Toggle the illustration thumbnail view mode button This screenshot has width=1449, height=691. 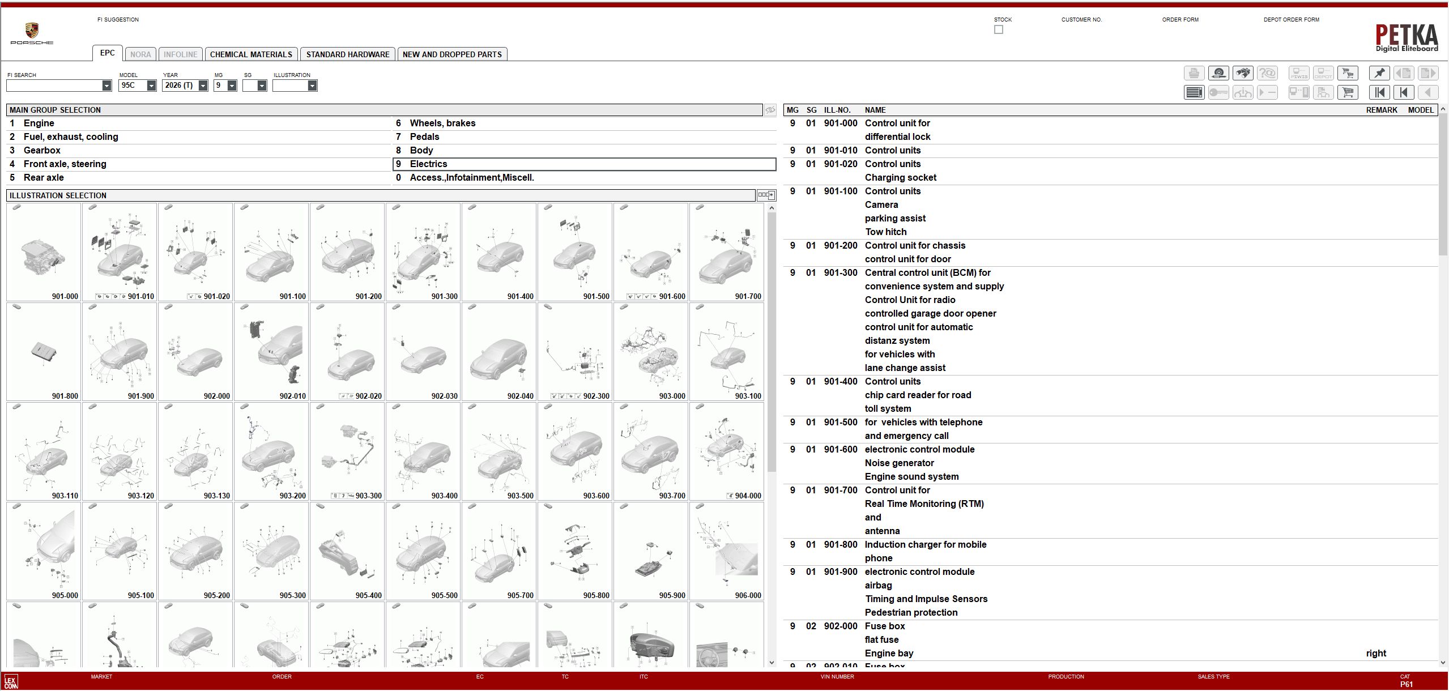(x=766, y=195)
